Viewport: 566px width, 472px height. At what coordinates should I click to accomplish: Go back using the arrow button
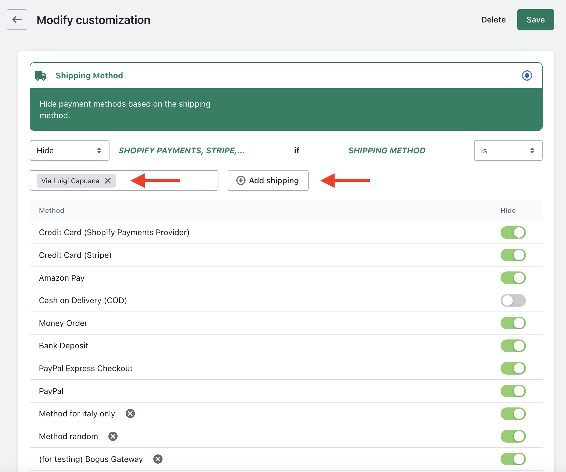click(17, 20)
